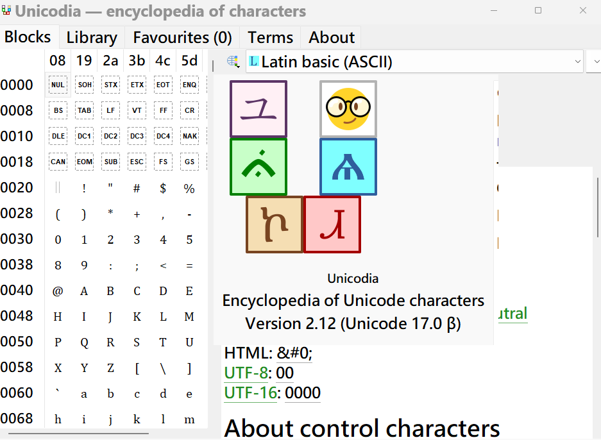Select the EOT control character cell

pyautogui.click(x=163, y=85)
